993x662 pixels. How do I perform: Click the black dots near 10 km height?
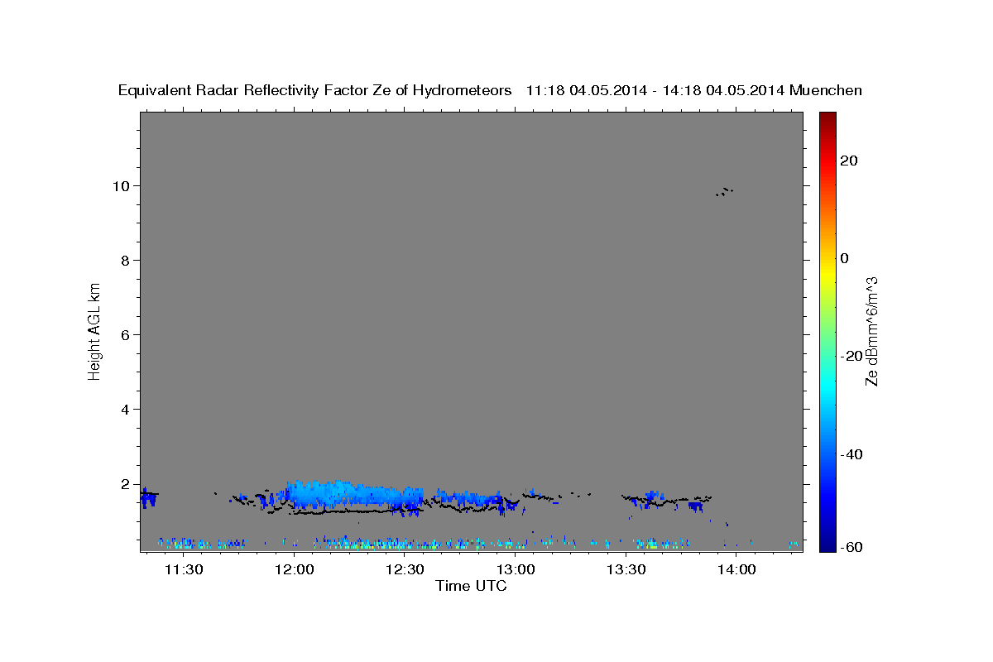coord(725,192)
